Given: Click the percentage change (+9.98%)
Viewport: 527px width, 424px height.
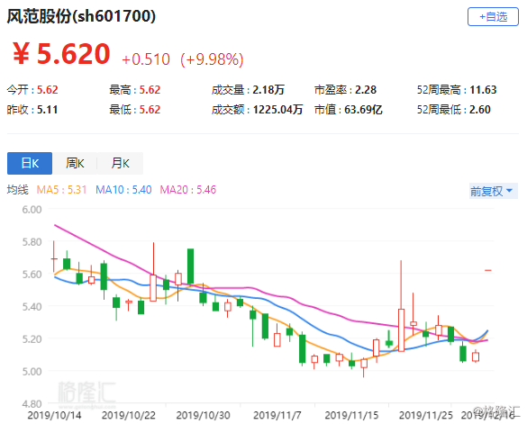Looking at the screenshot, I should (212, 59).
